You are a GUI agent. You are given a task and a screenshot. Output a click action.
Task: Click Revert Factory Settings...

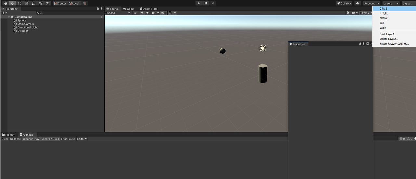[x=394, y=44]
